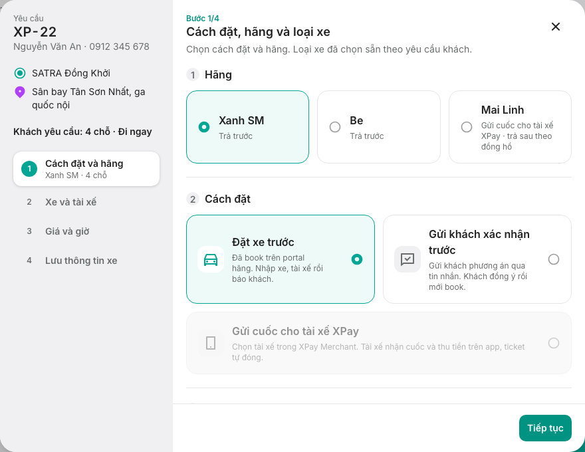Open step 4 Lưu thông tin xe
The width and height of the screenshot is (585, 452).
(x=86, y=261)
